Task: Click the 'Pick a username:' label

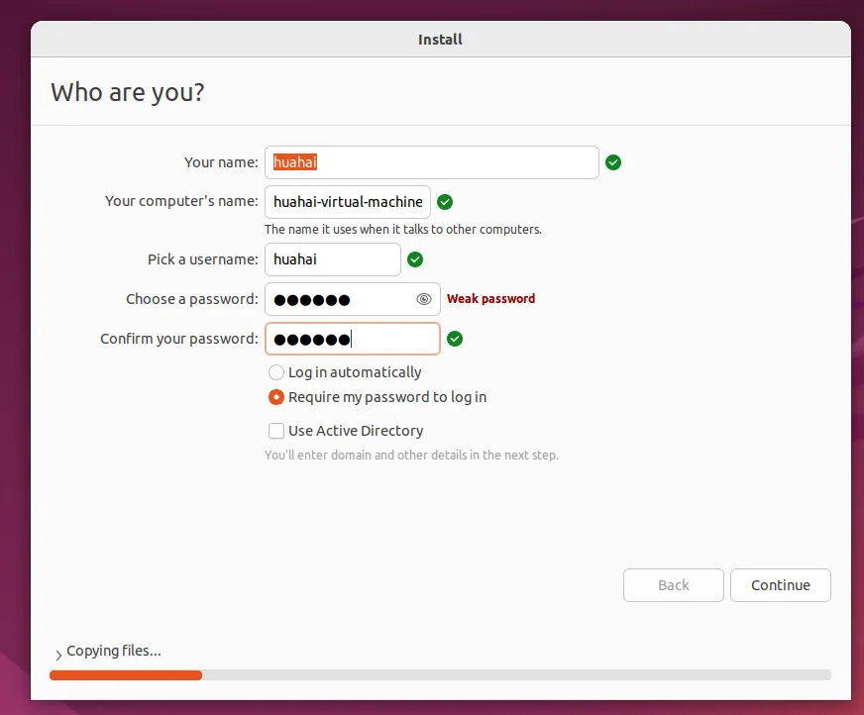Action: click(203, 259)
